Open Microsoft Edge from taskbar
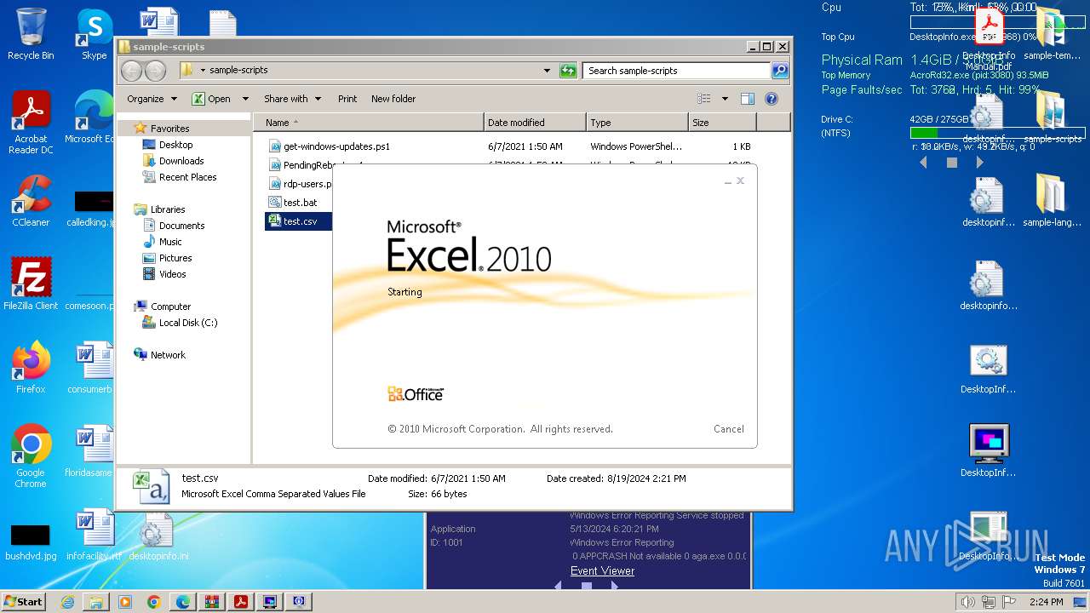 click(x=183, y=602)
